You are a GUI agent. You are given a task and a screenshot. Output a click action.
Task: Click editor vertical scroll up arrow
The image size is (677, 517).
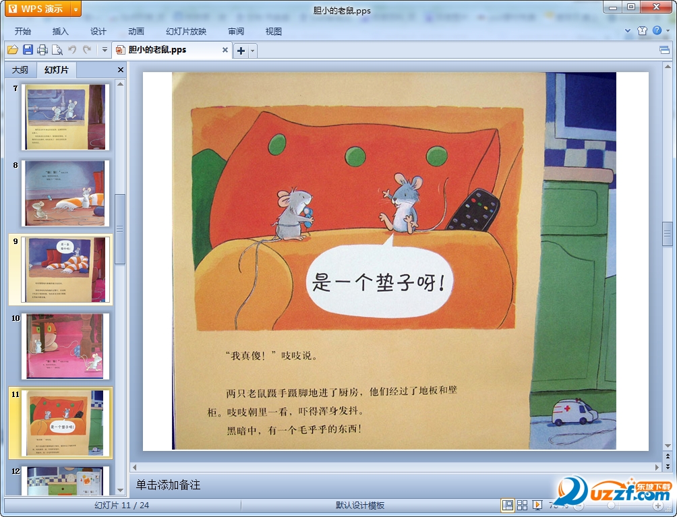[668, 67]
